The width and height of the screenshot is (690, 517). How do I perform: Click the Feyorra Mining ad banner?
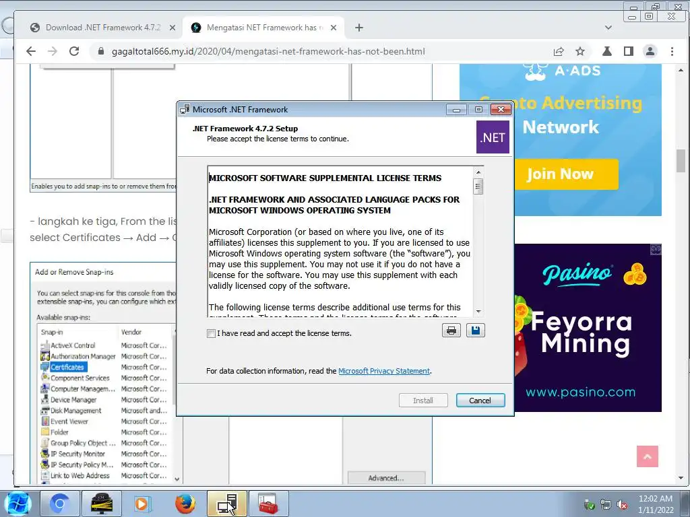pos(588,328)
